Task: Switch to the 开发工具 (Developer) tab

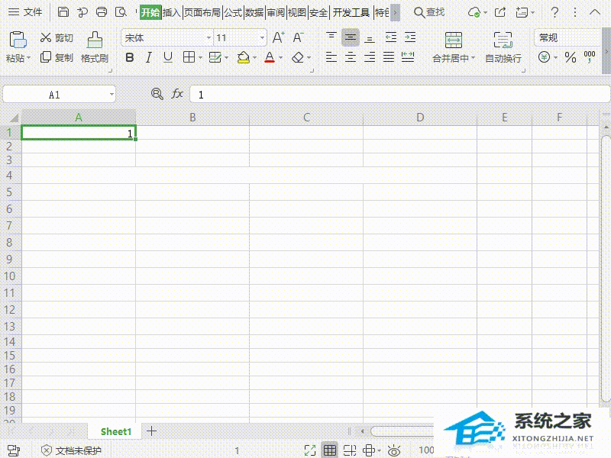Action: (351, 12)
